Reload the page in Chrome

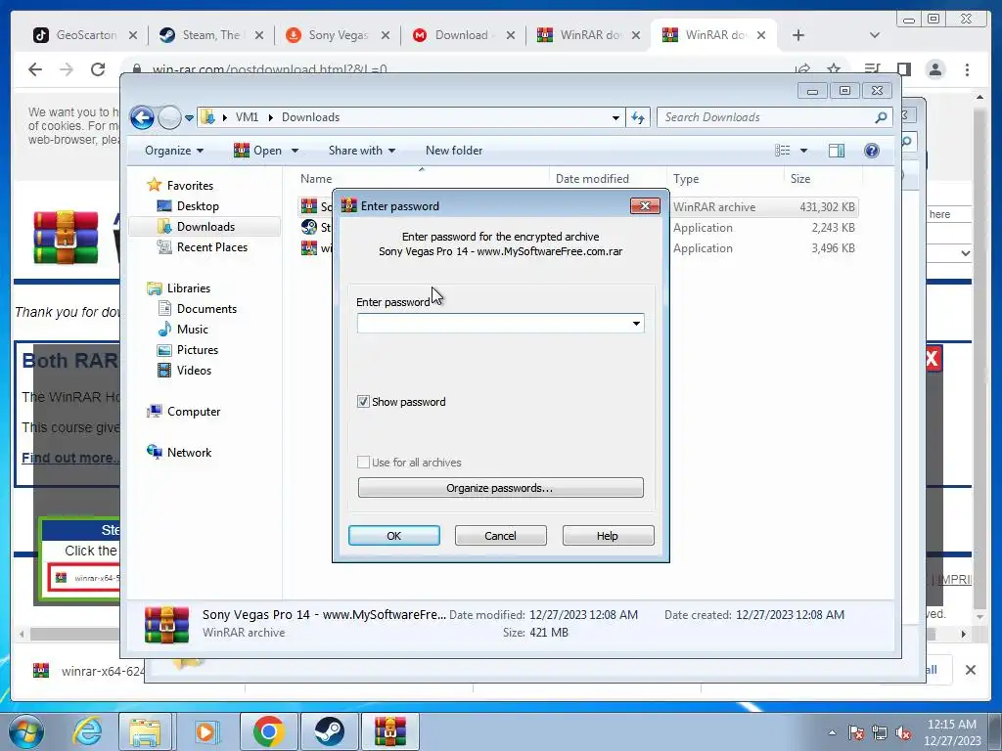pos(98,69)
